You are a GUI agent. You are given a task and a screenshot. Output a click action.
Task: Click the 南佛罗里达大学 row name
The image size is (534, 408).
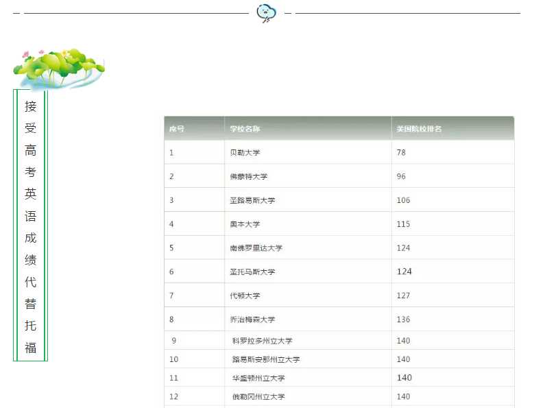[256, 248]
